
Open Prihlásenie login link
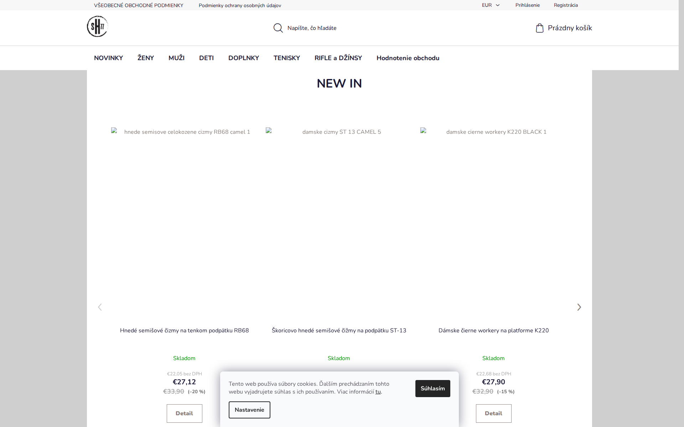coord(527,5)
